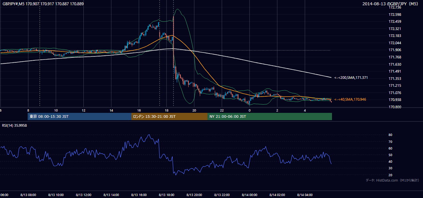
Task: Click the NY 21:00-06:00 JST session bar
Action: [x=270, y=116]
